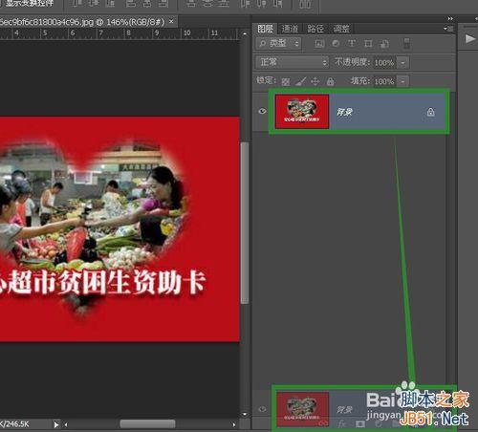Lock image pixels (brush icon)

(300, 81)
